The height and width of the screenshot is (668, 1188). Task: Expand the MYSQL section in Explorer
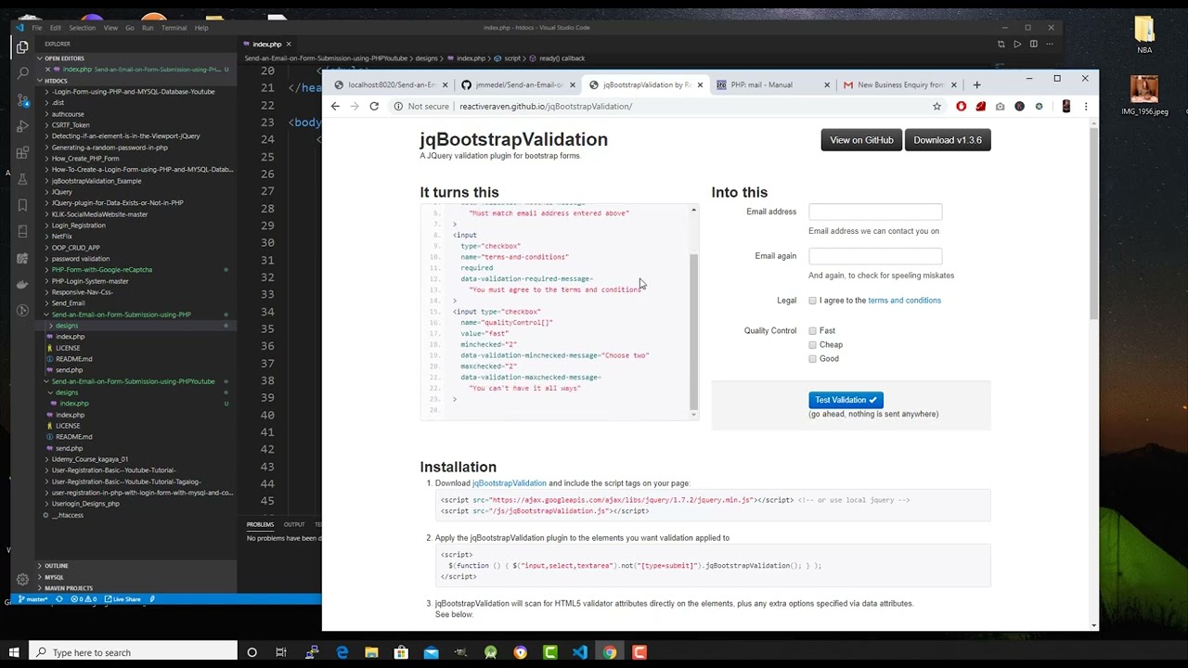[135, 577]
